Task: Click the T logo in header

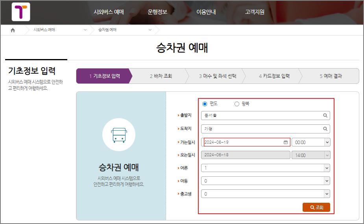Action: (21, 12)
